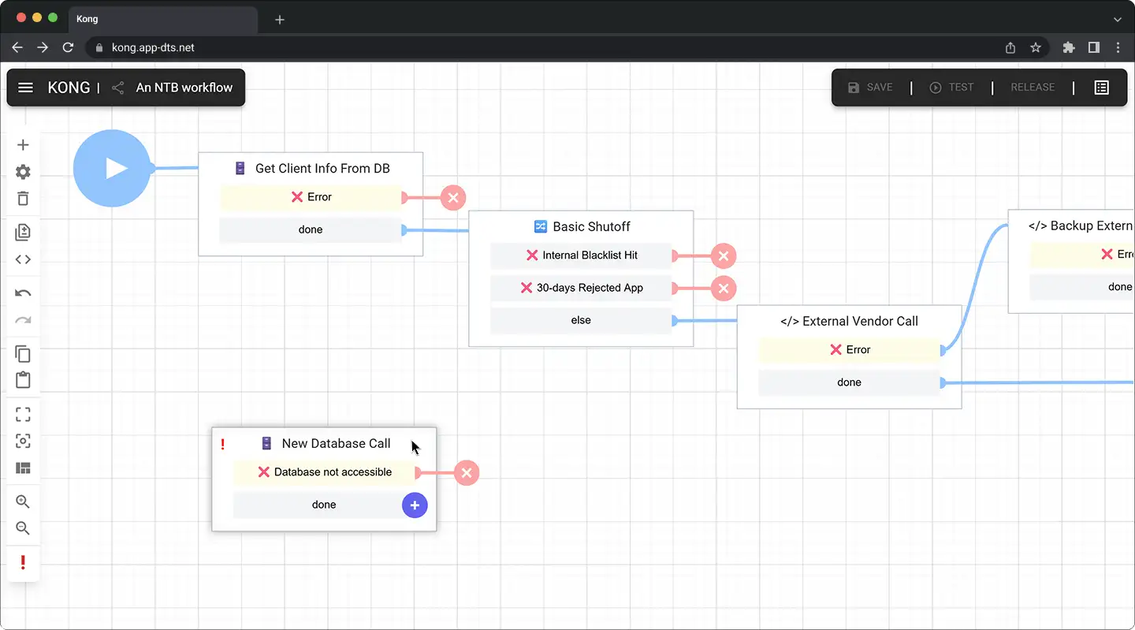
Task: Click the zoom in magnifier icon
Action: pyautogui.click(x=23, y=501)
